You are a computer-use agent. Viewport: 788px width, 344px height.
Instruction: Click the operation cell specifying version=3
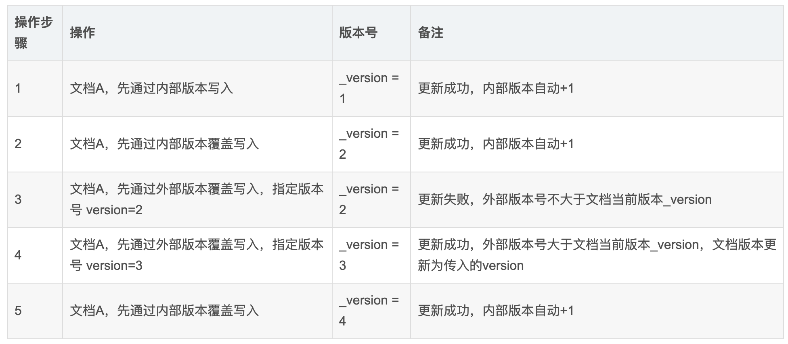tap(197, 255)
